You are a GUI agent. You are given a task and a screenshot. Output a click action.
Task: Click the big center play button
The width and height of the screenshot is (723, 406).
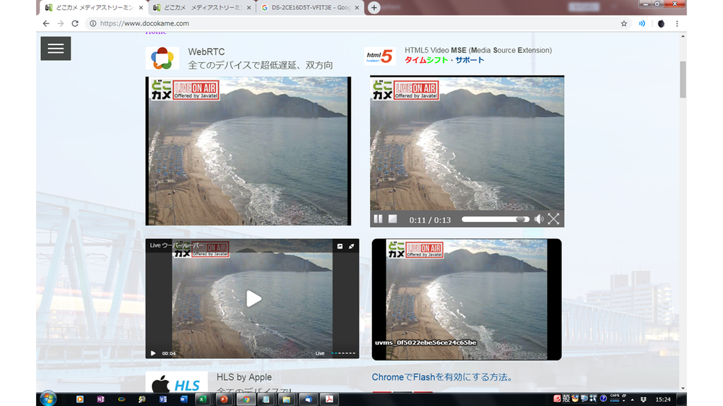click(x=253, y=299)
